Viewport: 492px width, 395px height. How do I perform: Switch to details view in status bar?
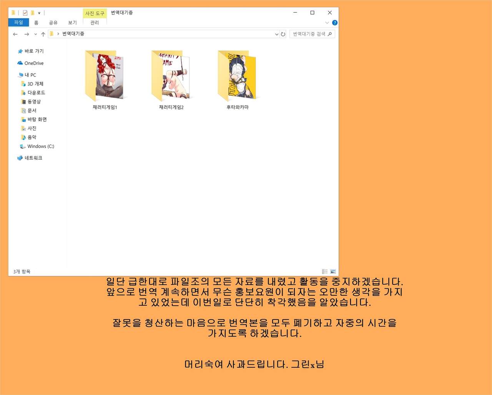pos(325,271)
